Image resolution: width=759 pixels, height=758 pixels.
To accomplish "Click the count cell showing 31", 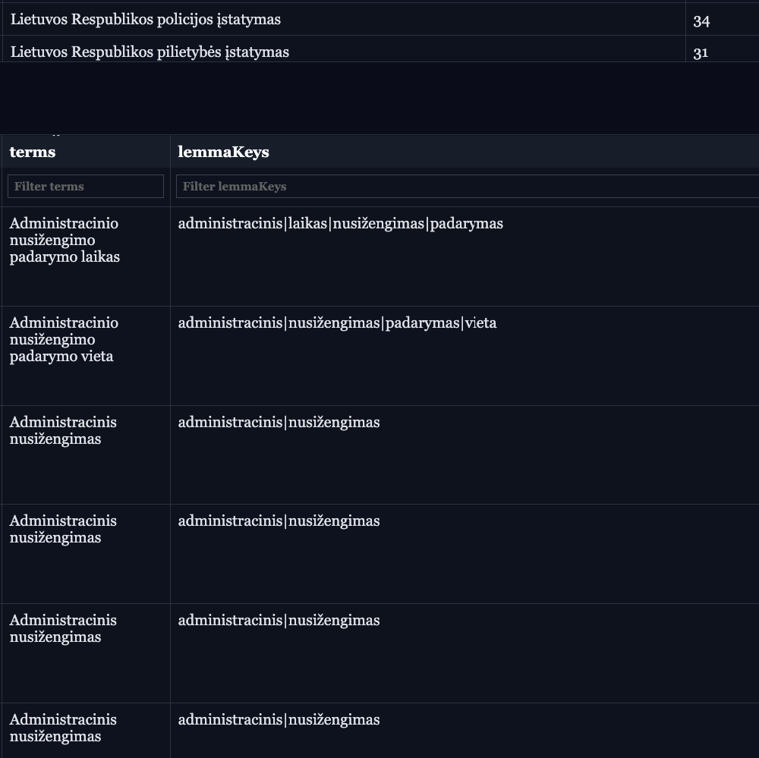I will (x=701, y=52).
